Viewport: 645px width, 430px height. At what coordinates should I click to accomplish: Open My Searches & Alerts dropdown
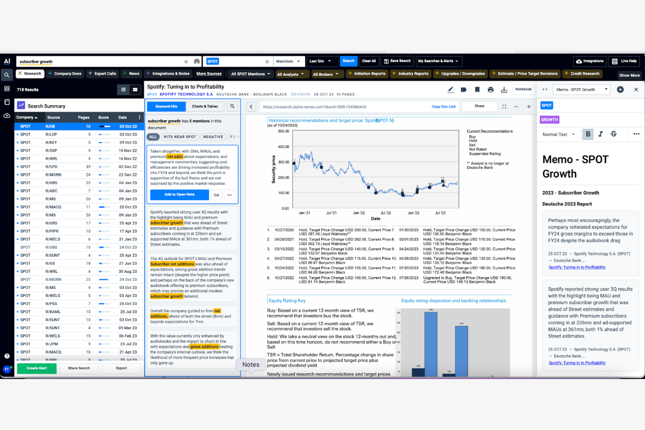click(438, 61)
